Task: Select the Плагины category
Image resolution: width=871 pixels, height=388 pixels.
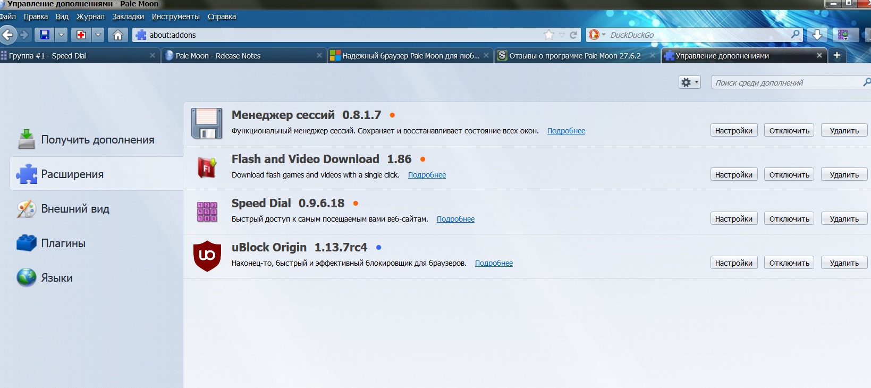Action: point(96,243)
